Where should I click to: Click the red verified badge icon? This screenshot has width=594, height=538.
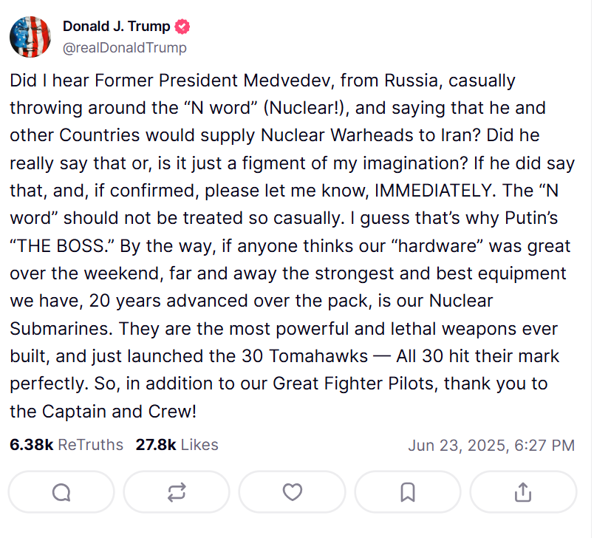(x=182, y=27)
